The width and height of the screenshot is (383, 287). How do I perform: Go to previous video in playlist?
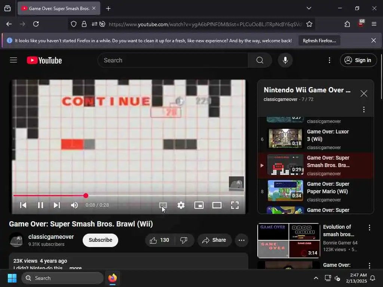23,205
